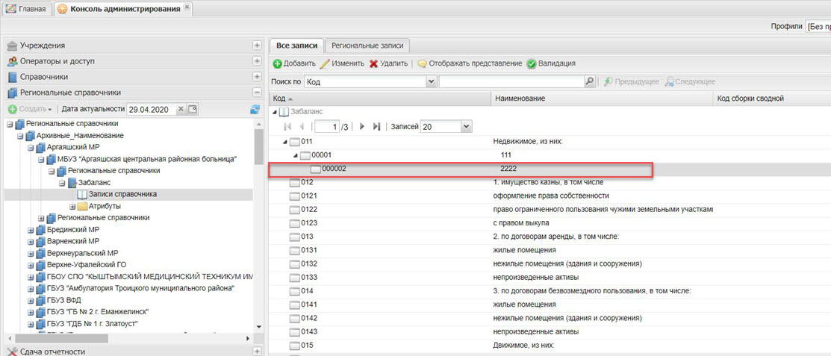Click the search text input field
The width and height of the screenshot is (831, 356).
(x=511, y=81)
